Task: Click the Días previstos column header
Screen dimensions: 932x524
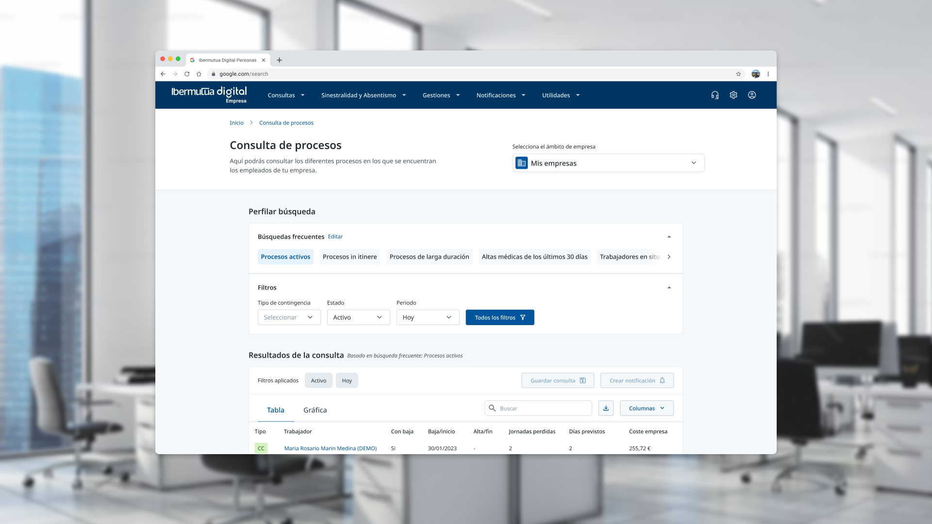Action: [x=587, y=431]
